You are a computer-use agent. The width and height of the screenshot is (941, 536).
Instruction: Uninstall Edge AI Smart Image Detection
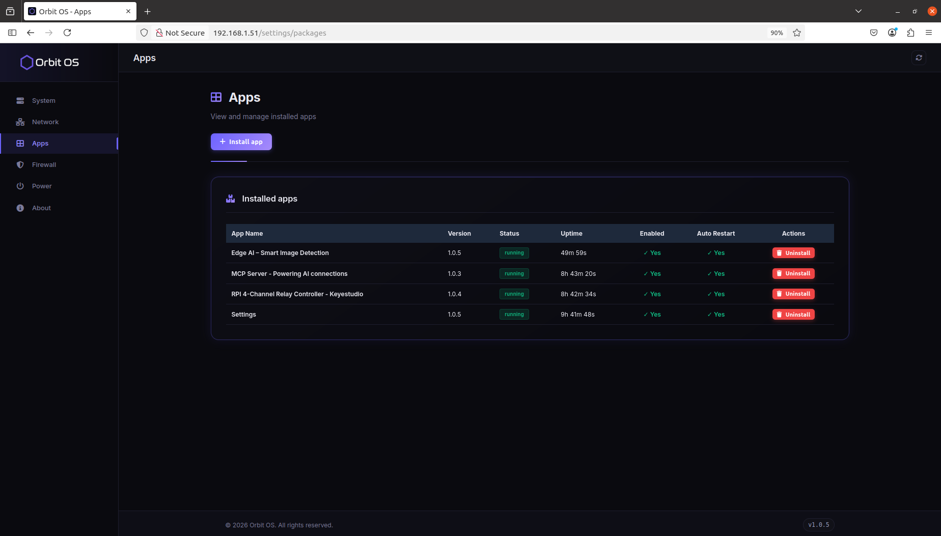793,253
